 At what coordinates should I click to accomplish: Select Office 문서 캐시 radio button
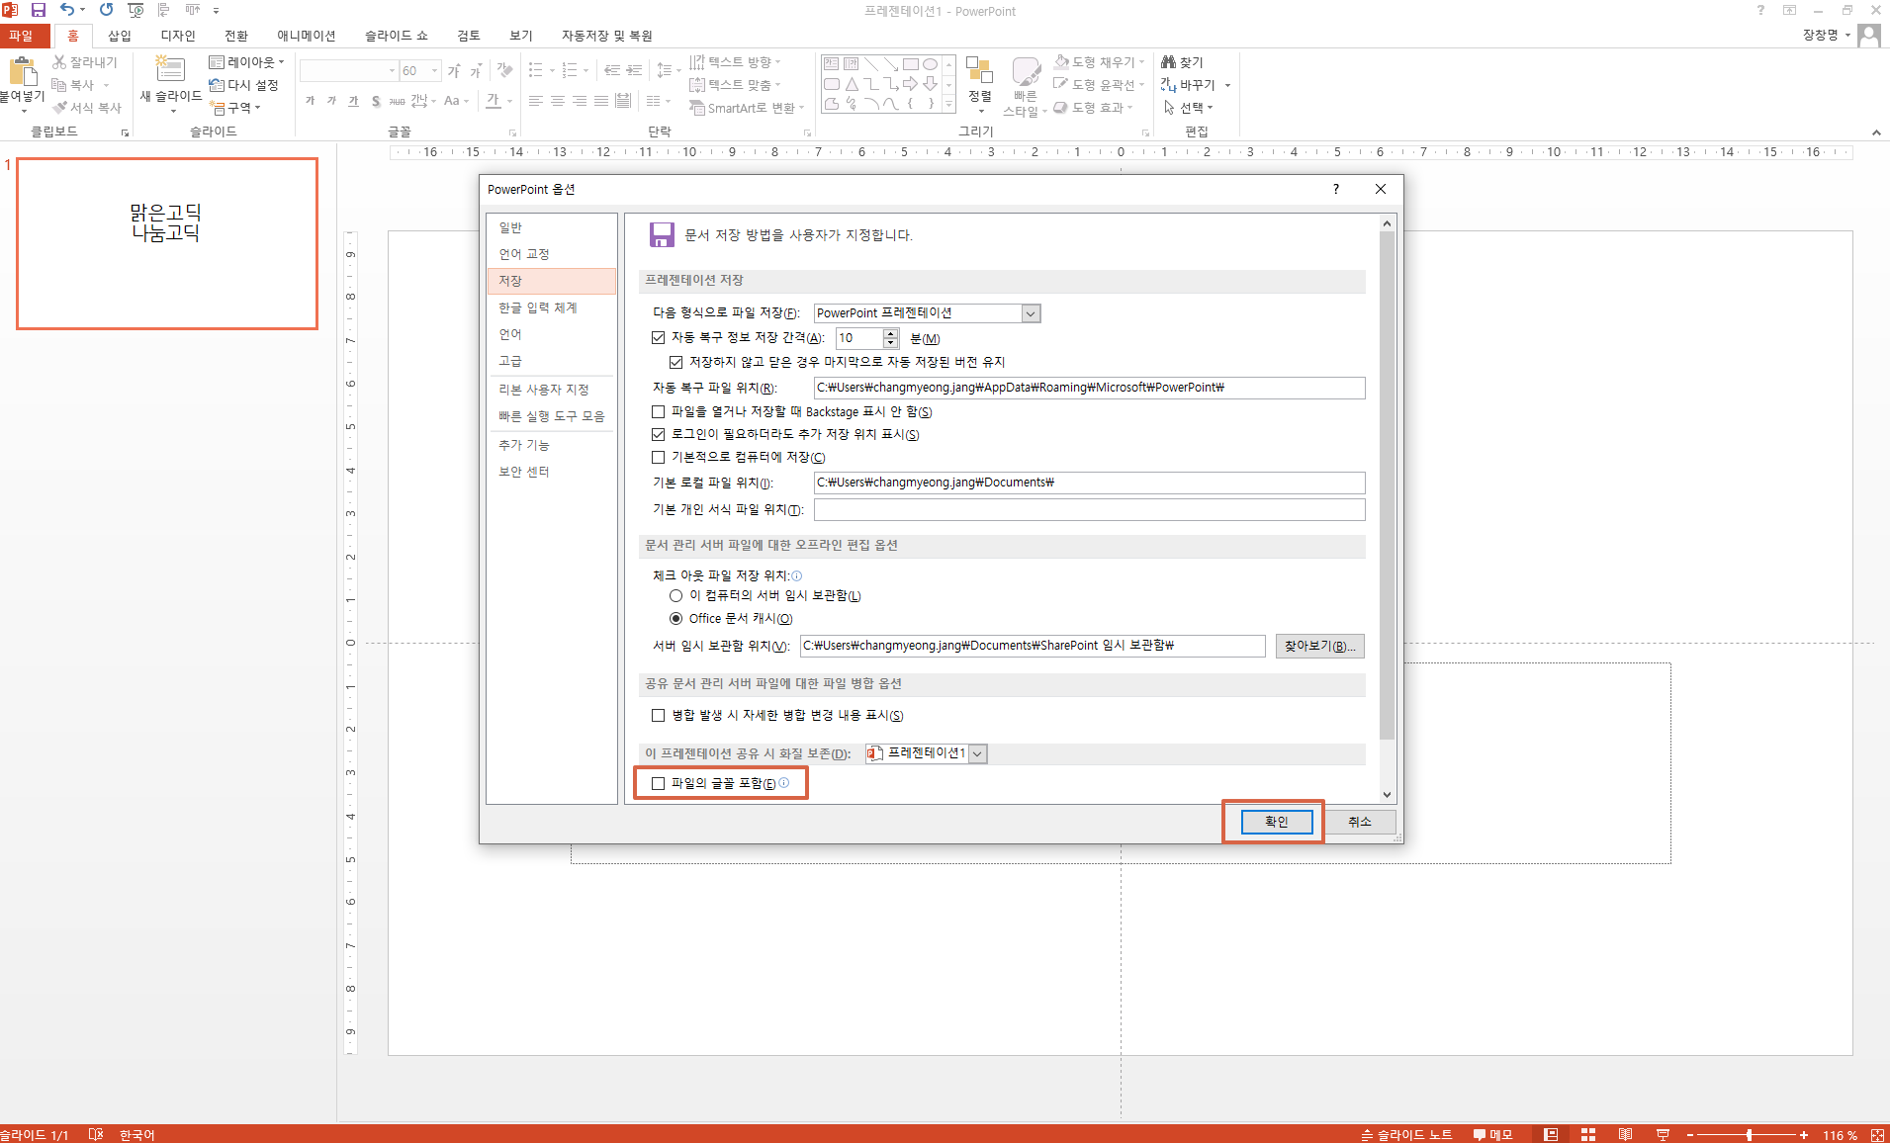(675, 619)
